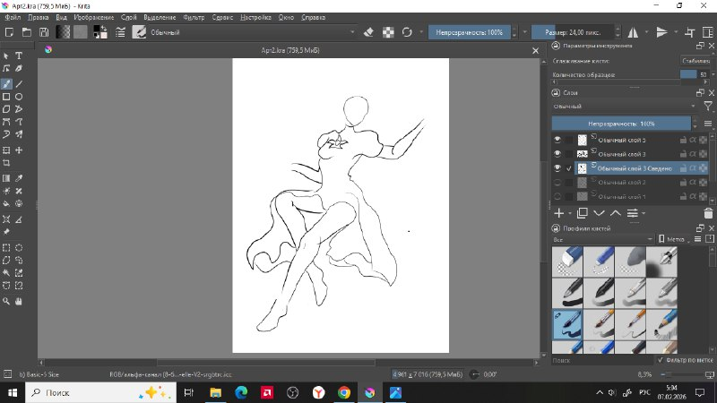Open layer blending mode 'Обычный' dropdown

[623, 106]
